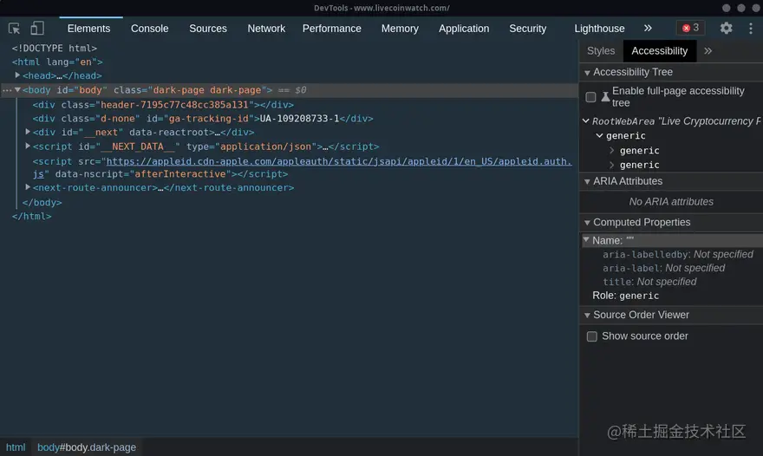Click the aria-label property row
This screenshot has height=456, width=763.
[664, 268]
